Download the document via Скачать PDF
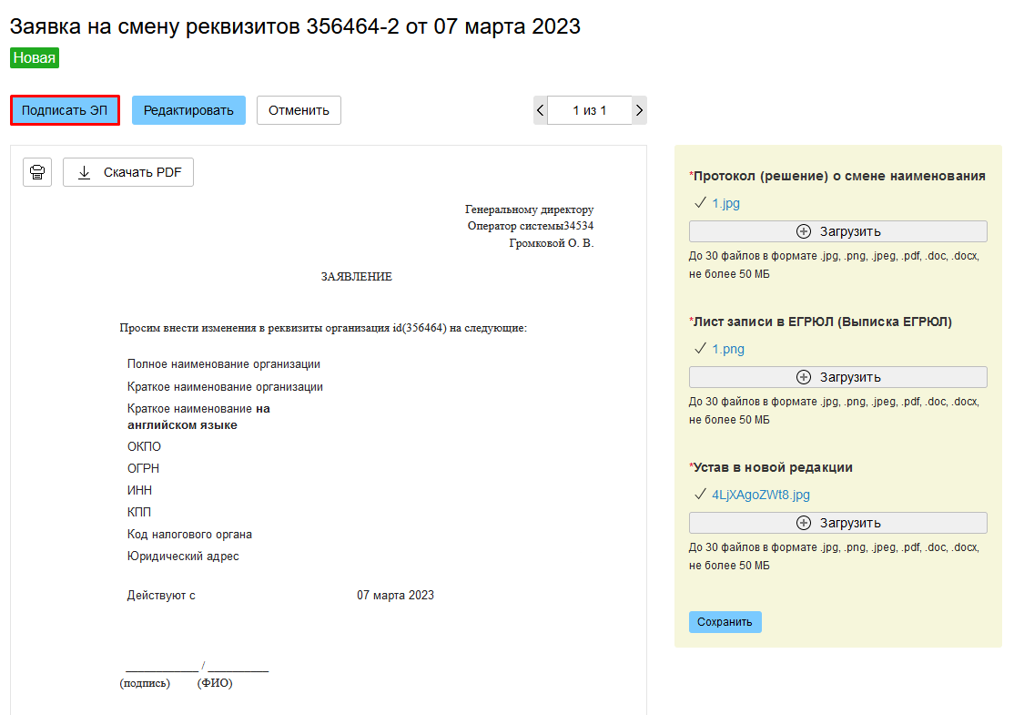The height and width of the screenshot is (715, 1014). click(x=128, y=172)
